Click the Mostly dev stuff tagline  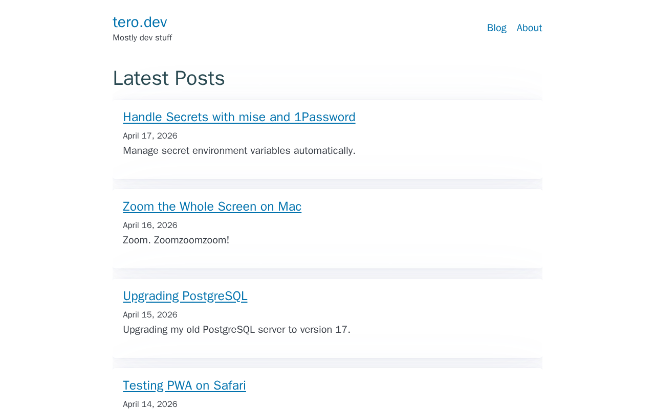click(142, 38)
